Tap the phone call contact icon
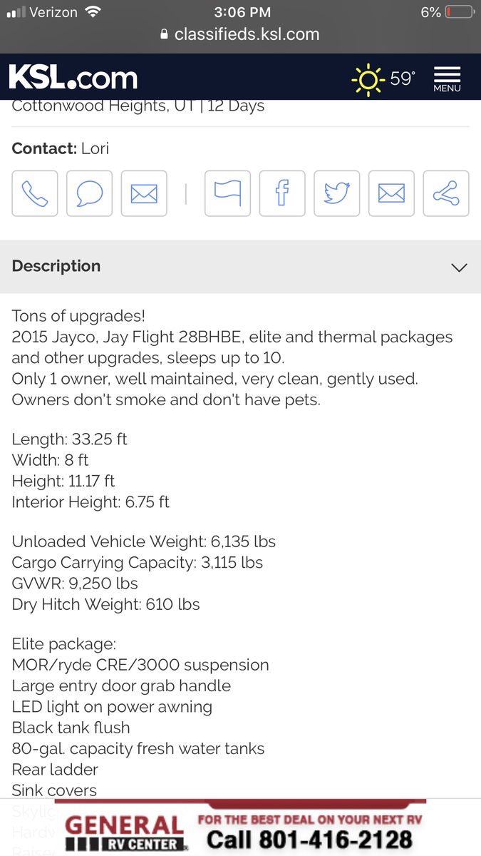The width and height of the screenshot is (481, 856). [x=35, y=193]
